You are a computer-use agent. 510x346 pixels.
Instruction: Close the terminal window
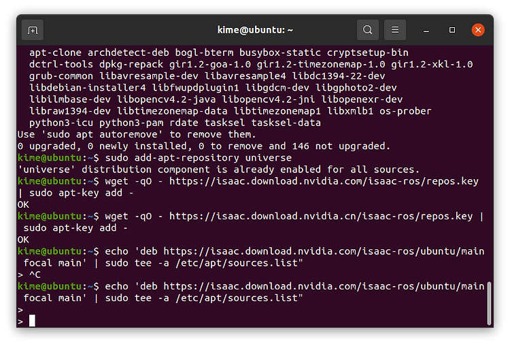478,30
